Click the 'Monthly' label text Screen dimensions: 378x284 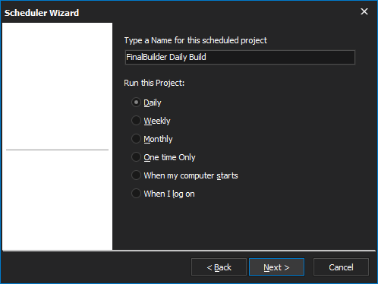click(158, 139)
